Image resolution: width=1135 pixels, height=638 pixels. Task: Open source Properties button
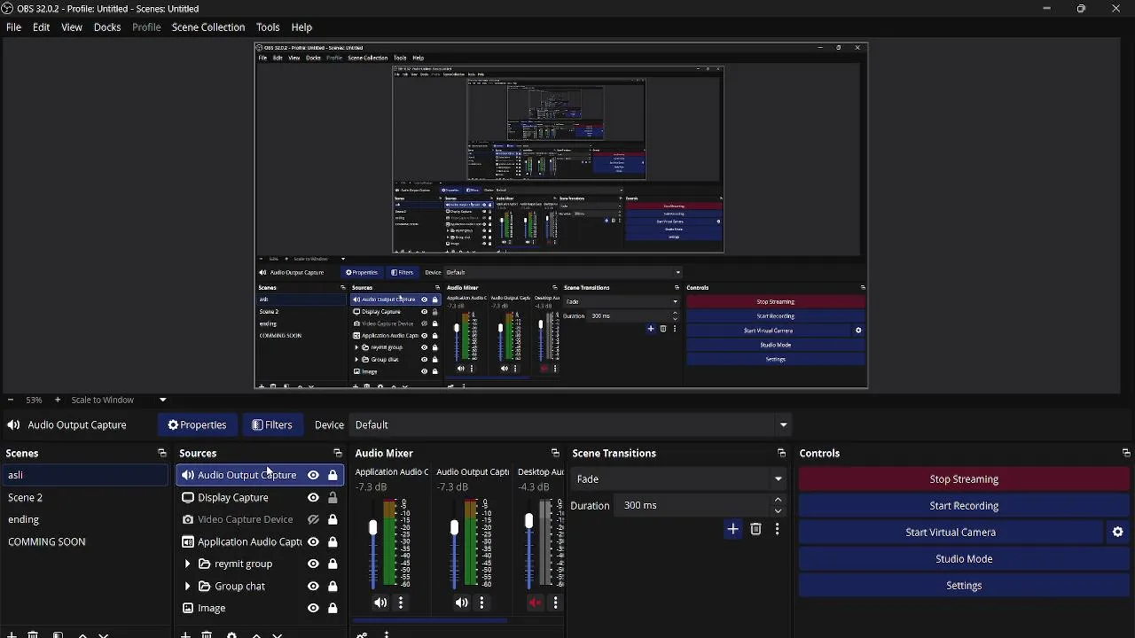click(197, 424)
